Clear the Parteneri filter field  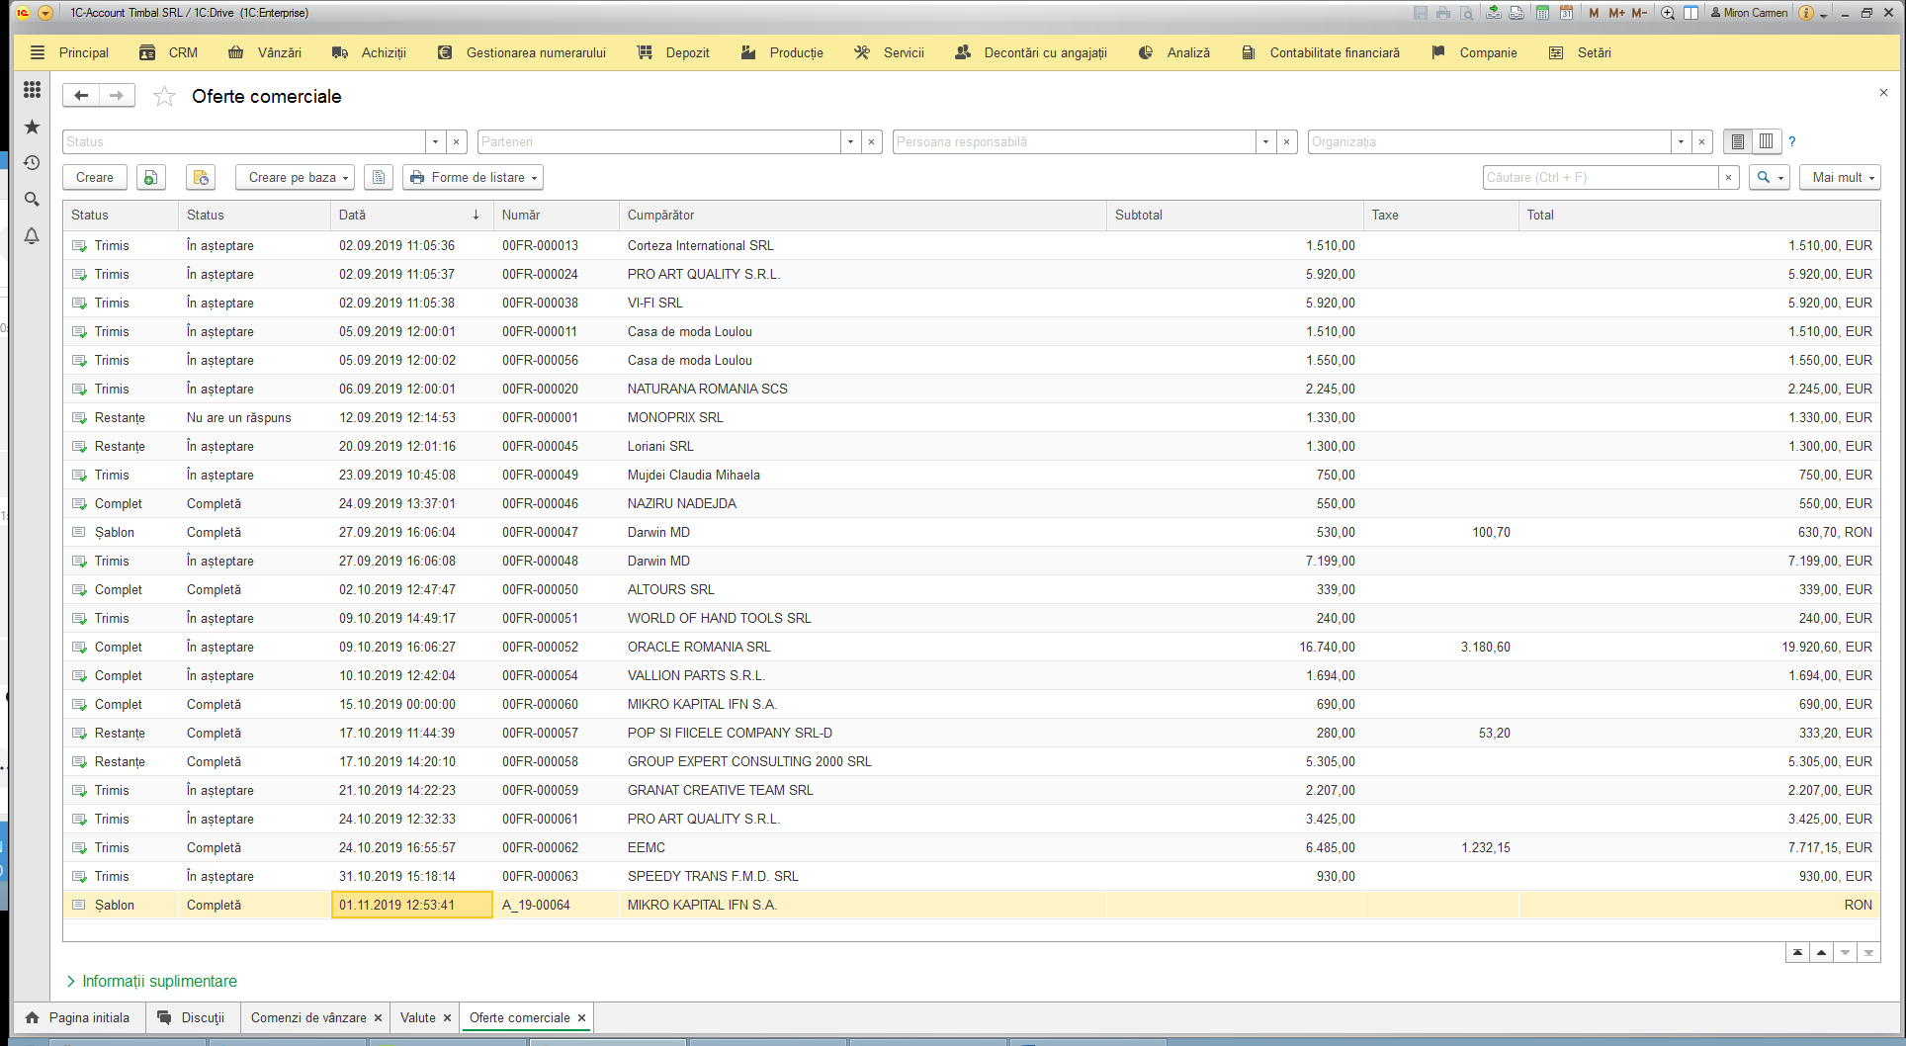coord(872,141)
